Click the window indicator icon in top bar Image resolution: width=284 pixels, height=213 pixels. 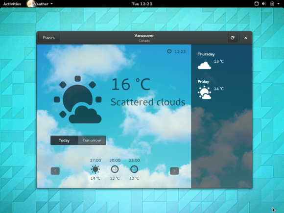point(257,3)
